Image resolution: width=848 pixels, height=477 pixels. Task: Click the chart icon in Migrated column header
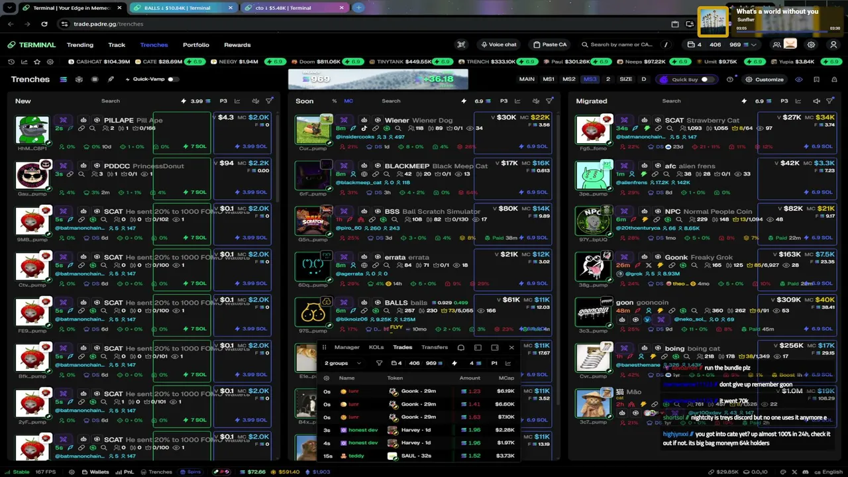(x=798, y=101)
